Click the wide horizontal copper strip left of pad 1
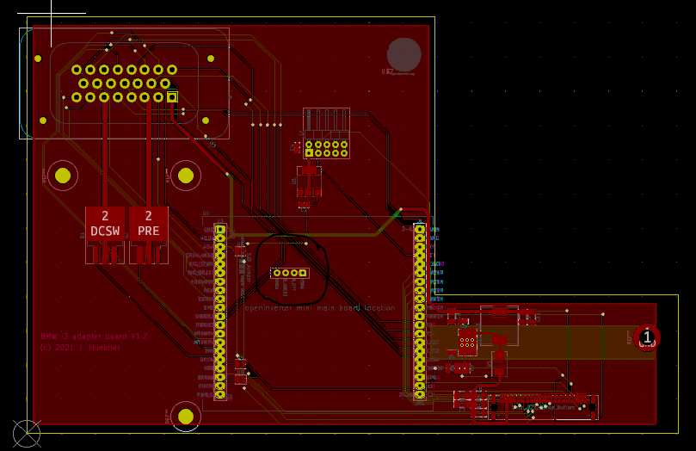The height and width of the screenshot is (451, 696). [x=533, y=341]
